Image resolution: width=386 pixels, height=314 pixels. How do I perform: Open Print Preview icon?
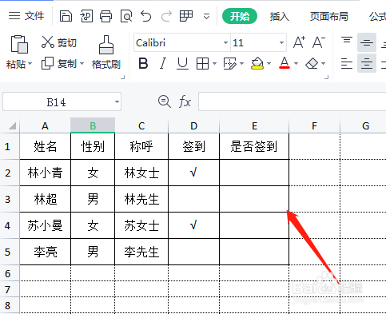pyautogui.click(x=126, y=16)
